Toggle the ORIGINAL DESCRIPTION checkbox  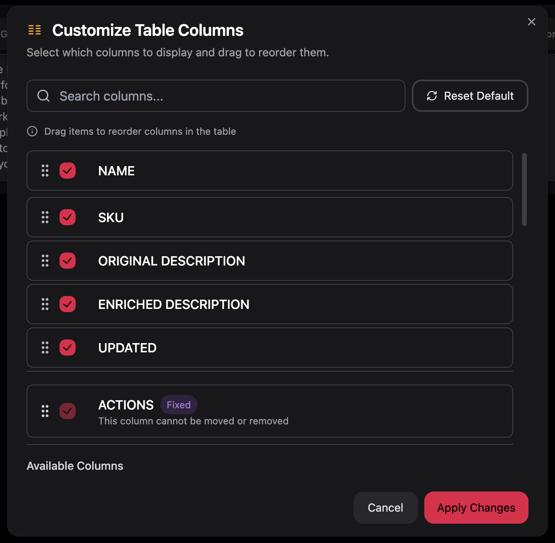pyautogui.click(x=68, y=261)
